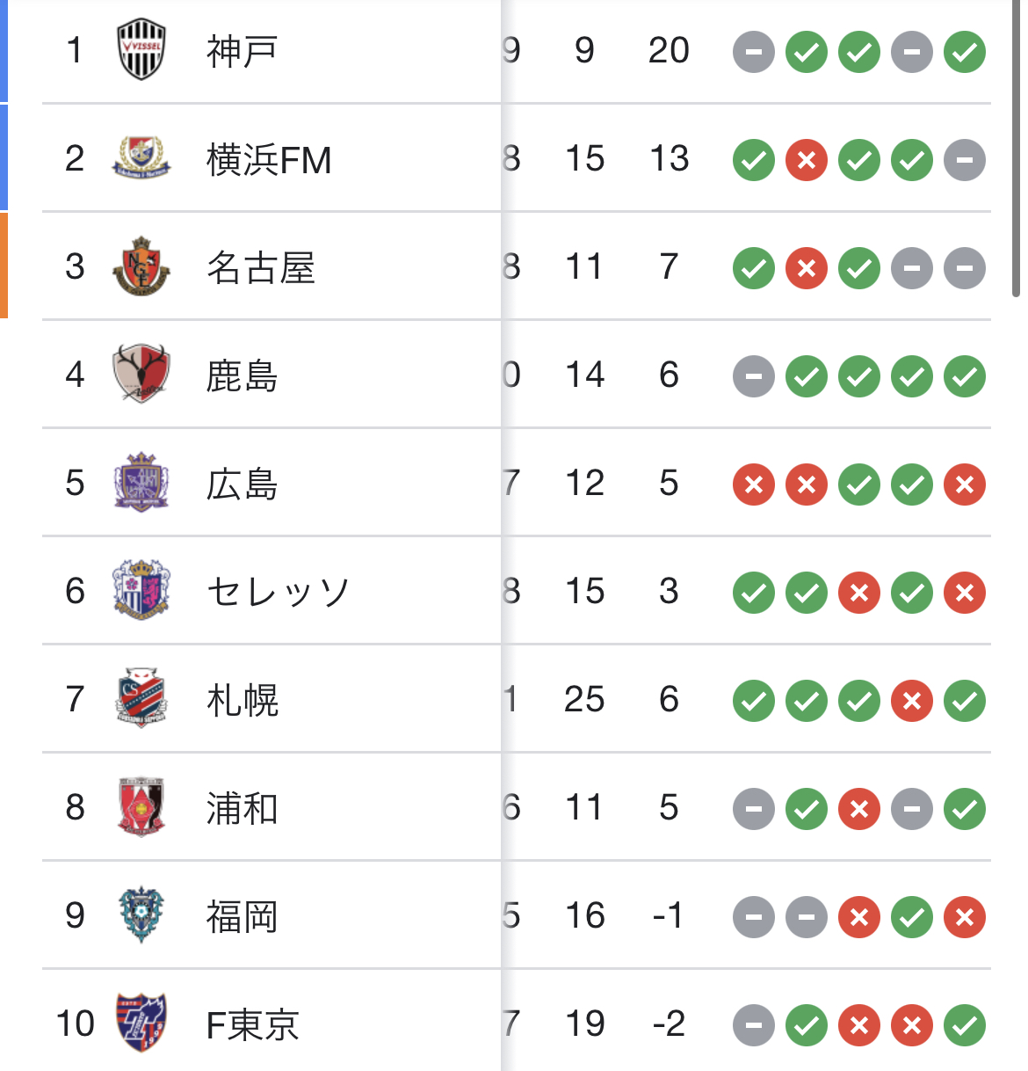Select the 札幌 team name
This screenshot has height=1071, width=1028.
point(242,700)
